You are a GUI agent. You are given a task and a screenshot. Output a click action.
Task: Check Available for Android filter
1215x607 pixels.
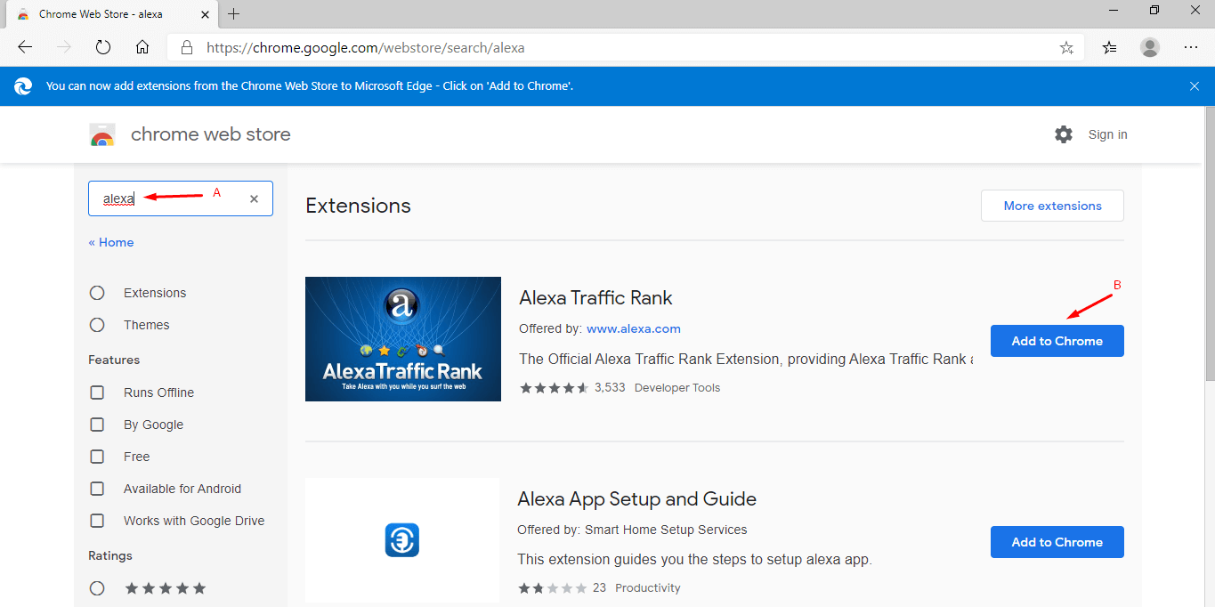click(x=97, y=489)
